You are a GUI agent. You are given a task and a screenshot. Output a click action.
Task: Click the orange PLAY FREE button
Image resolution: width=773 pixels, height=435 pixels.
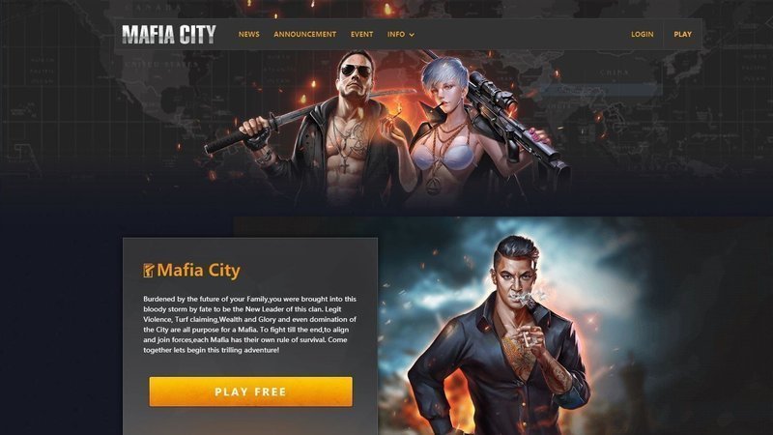pyautogui.click(x=250, y=391)
